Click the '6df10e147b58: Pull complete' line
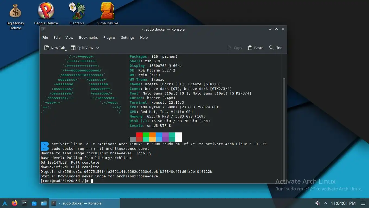The width and height of the screenshot is (369, 208). click(70, 162)
